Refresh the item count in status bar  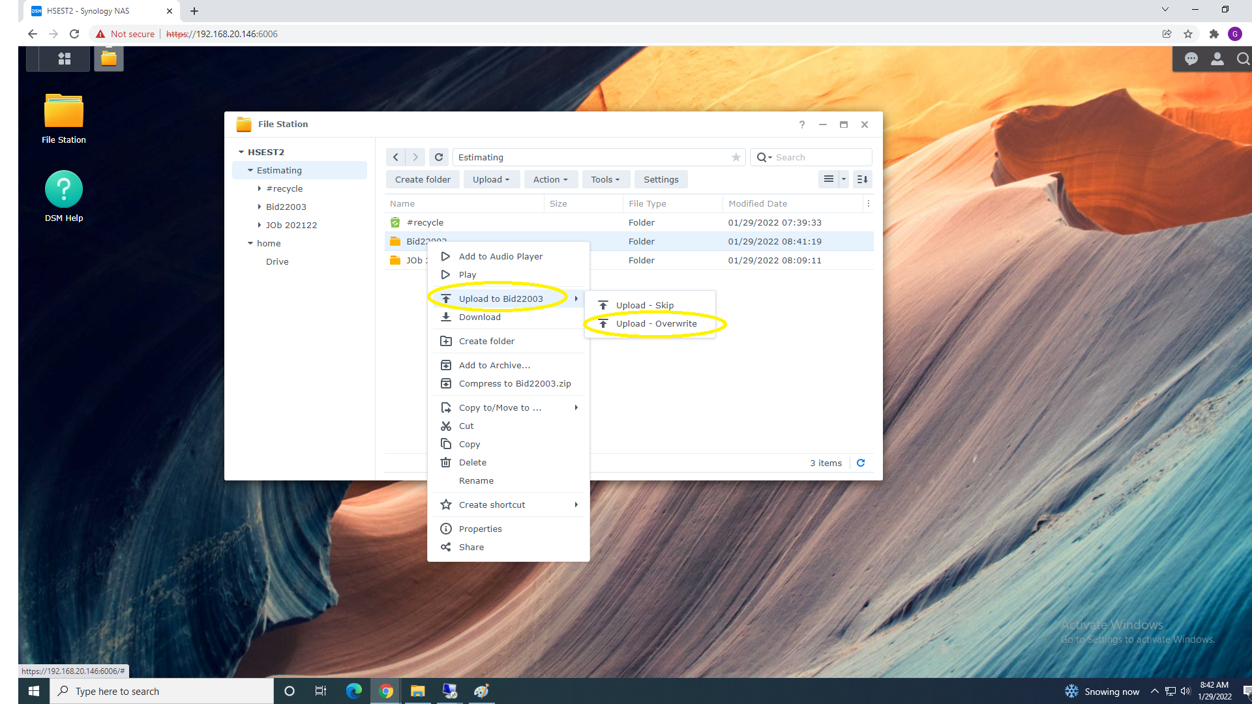tap(861, 463)
